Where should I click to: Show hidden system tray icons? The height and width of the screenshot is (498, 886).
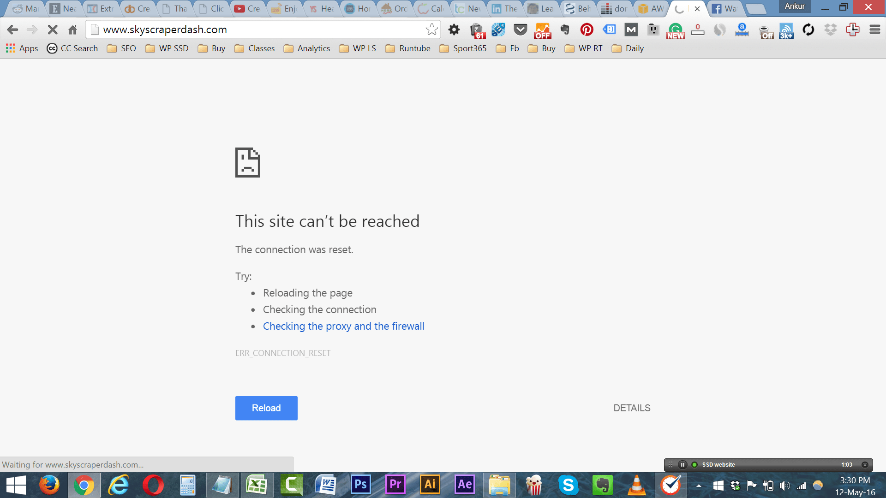pyautogui.click(x=699, y=486)
